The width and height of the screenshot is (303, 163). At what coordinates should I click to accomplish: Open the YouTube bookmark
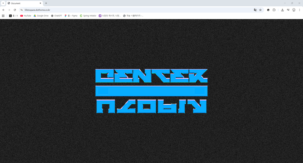26,15
